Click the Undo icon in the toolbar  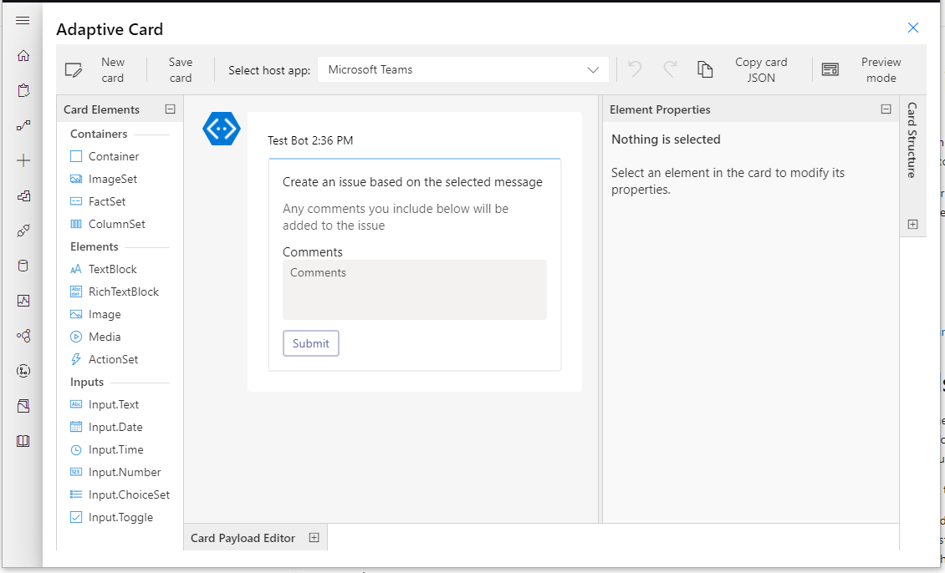click(634, 69)
